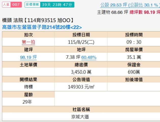Image resolution: width=160 pixels, height=122 pixels.
Task: Click the 屋齡 header cell
Action: (28, 95)
